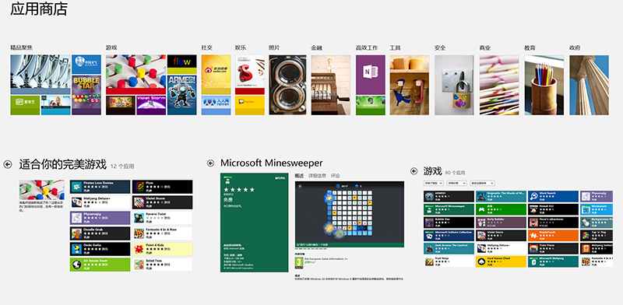Open the 娱乐 category heading
623x305 pixels.
pos(241,47)
